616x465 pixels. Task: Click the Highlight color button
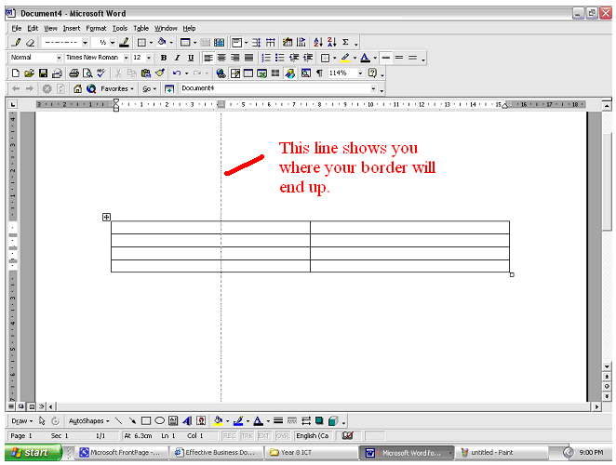click(345, 58)
